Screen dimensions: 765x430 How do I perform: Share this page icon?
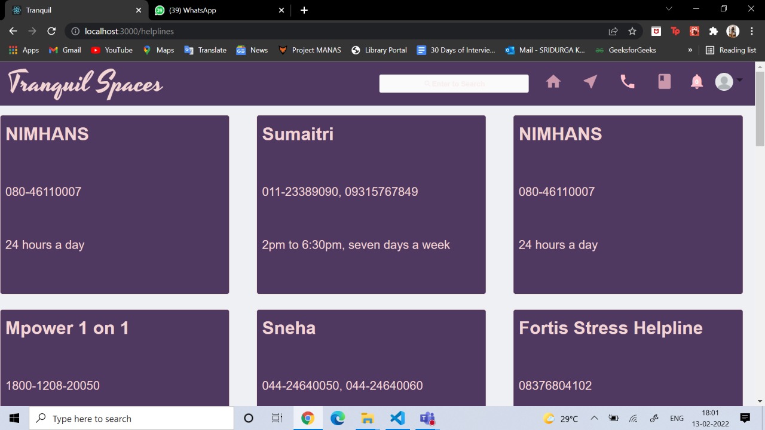click(x=613, y=31)
